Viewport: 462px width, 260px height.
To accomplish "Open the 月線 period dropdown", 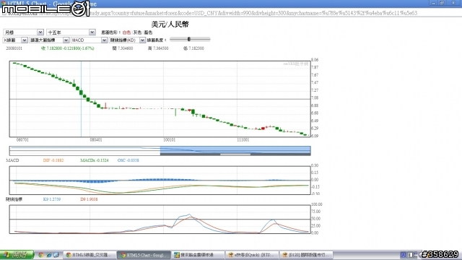I will point(23,32).
